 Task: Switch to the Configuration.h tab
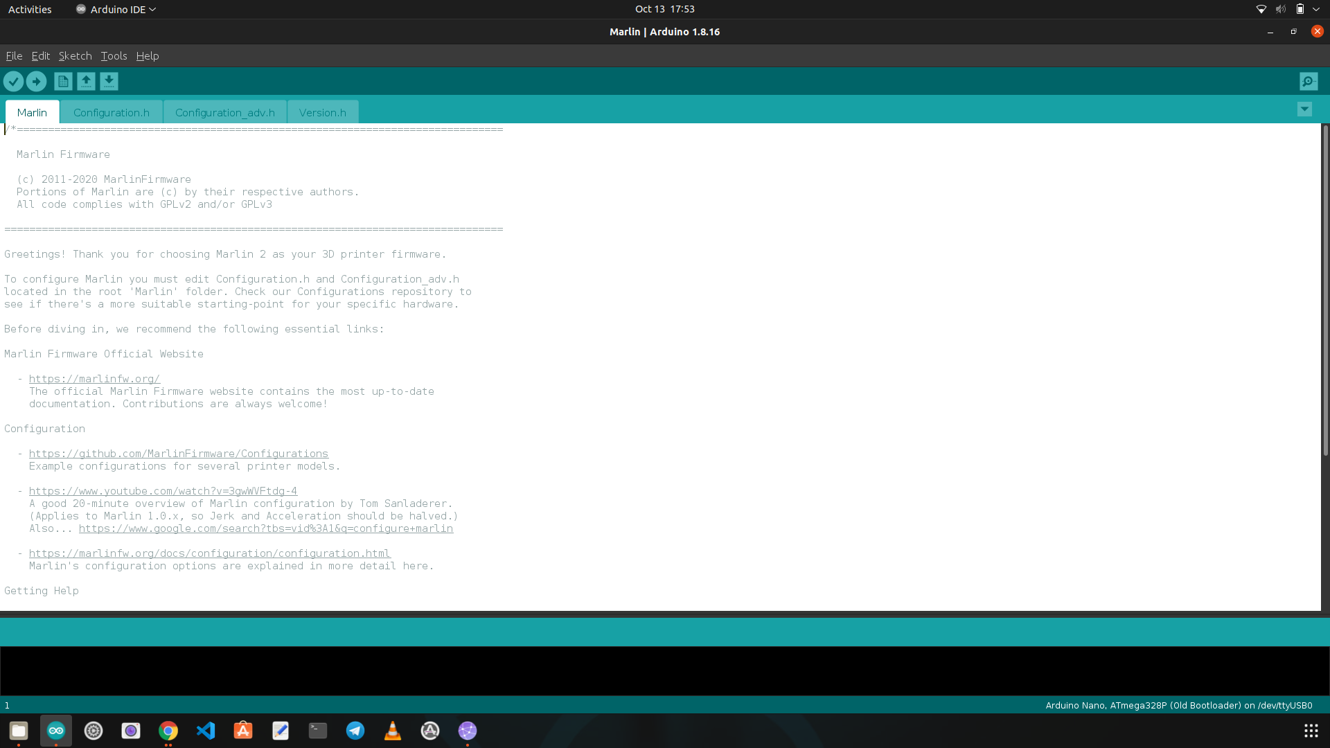112,112
